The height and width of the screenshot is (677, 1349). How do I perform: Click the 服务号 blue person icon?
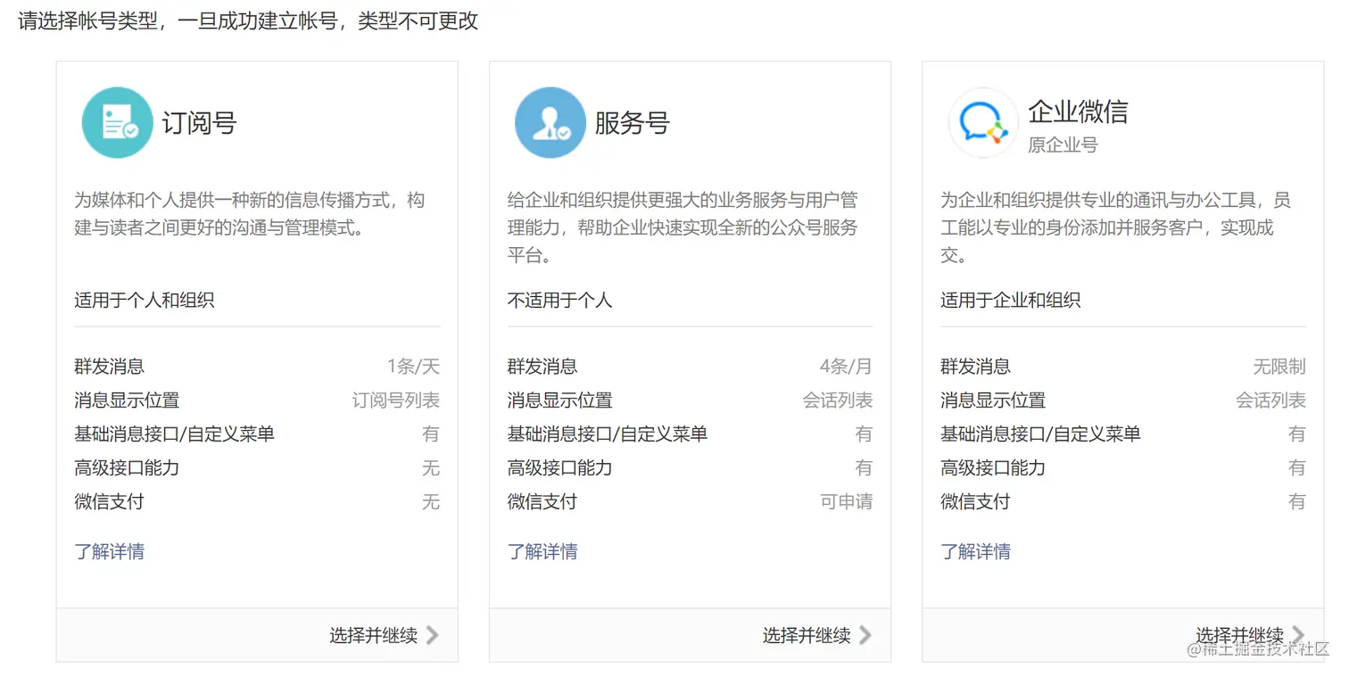click(550, 123)
